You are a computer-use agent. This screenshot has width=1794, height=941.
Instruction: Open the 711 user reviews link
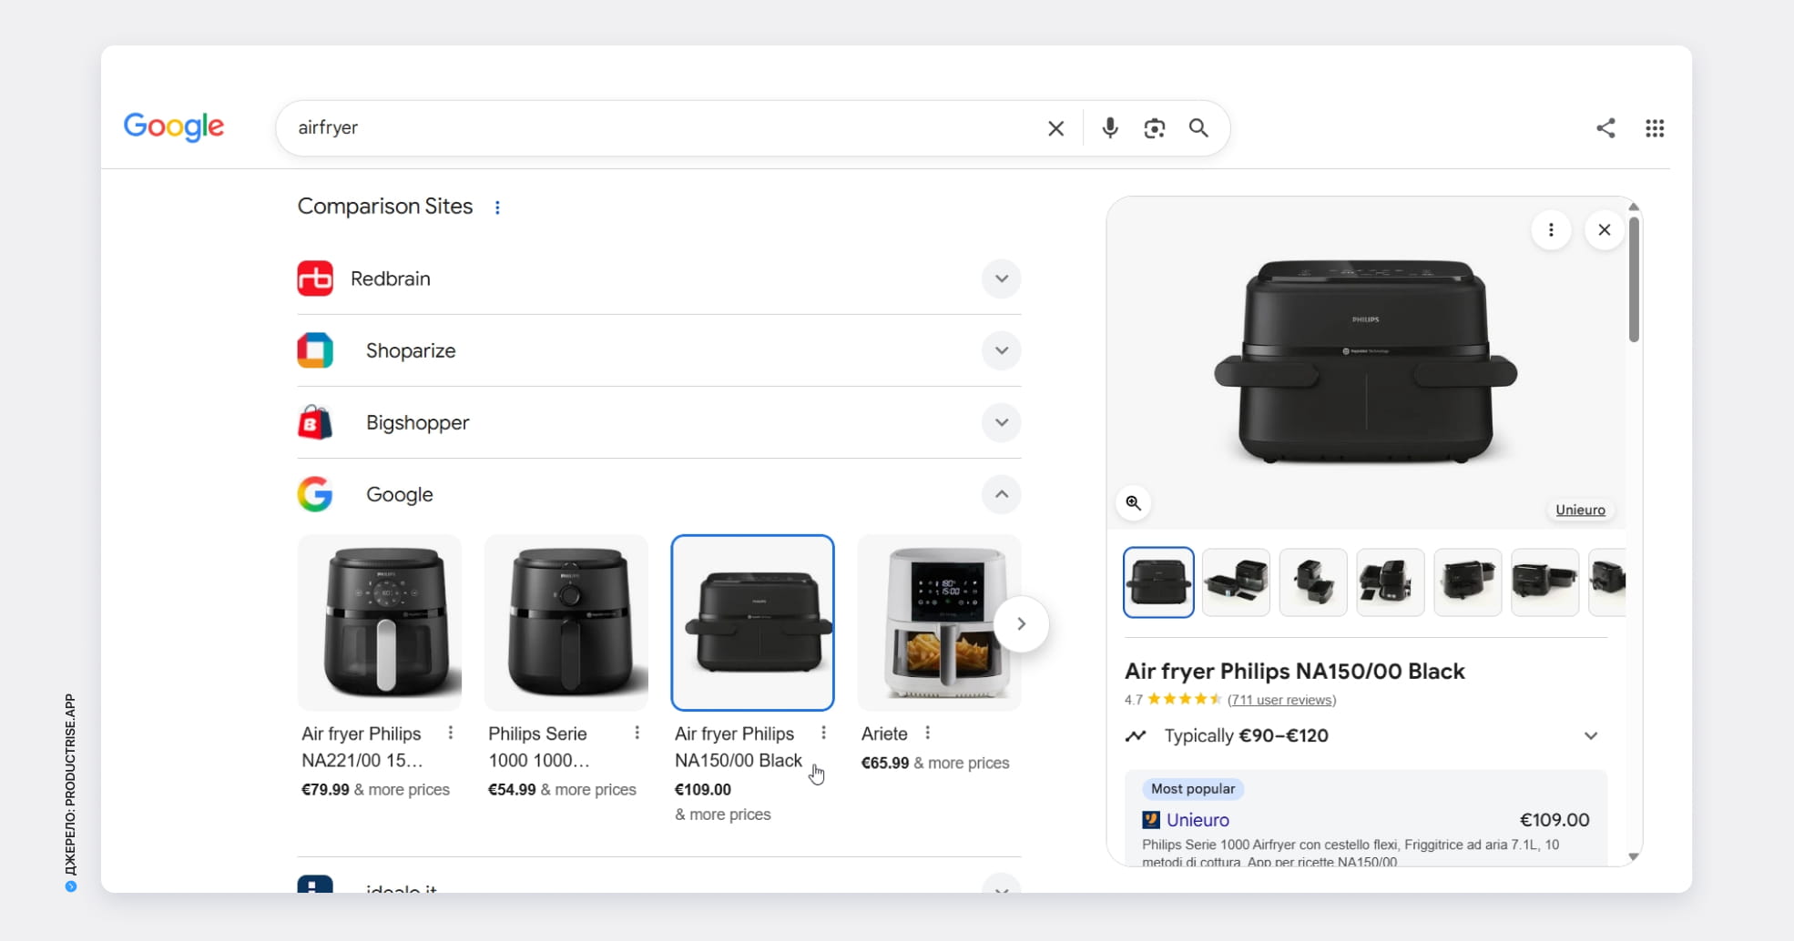(1281, 700)
